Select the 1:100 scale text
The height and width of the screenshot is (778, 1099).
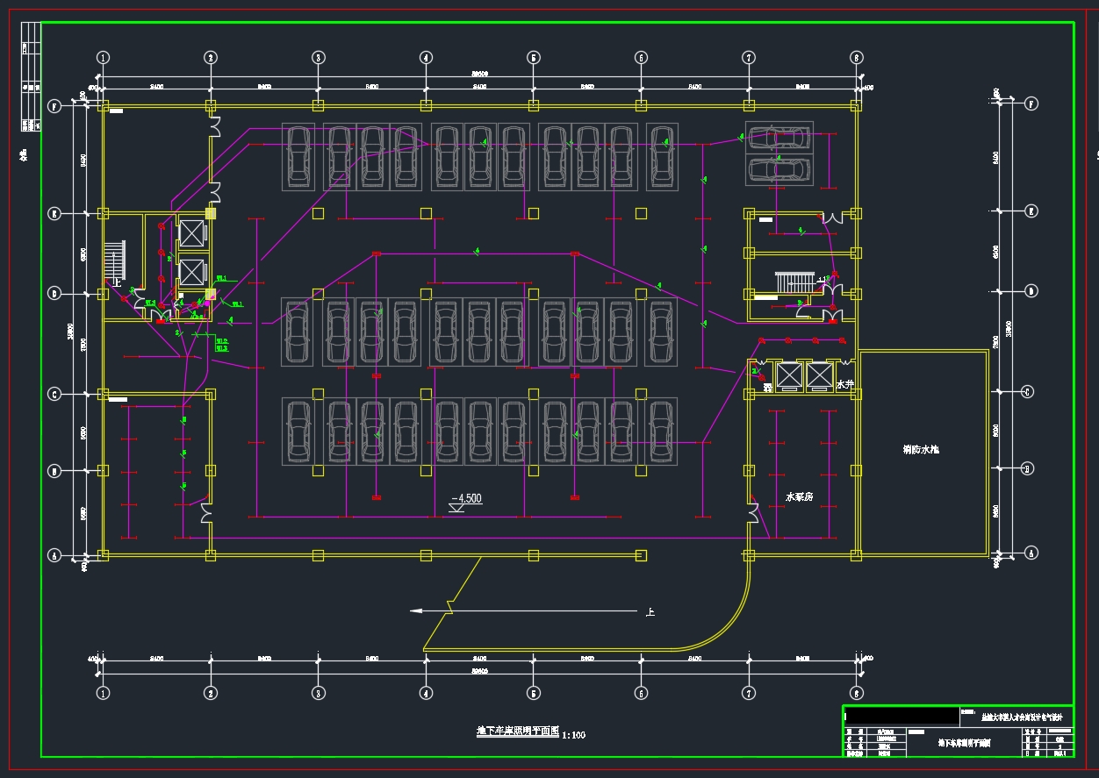coord(573,735)
